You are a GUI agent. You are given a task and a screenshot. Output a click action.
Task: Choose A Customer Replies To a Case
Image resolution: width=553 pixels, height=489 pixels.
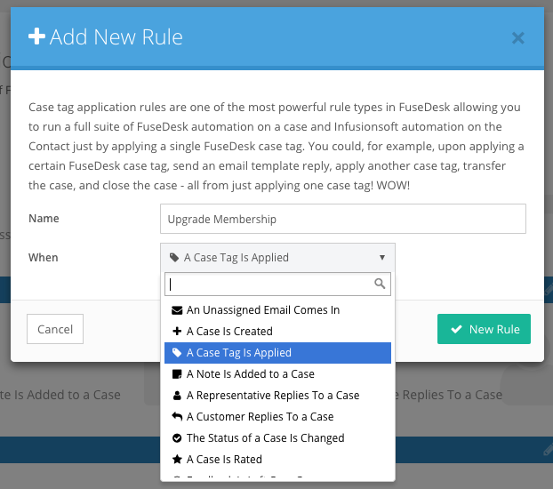[x=277, y=417]
